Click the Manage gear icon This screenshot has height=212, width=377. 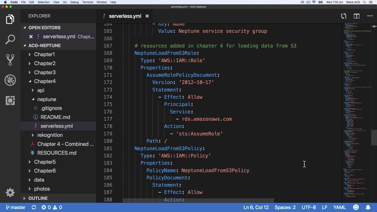coord(10,193)
